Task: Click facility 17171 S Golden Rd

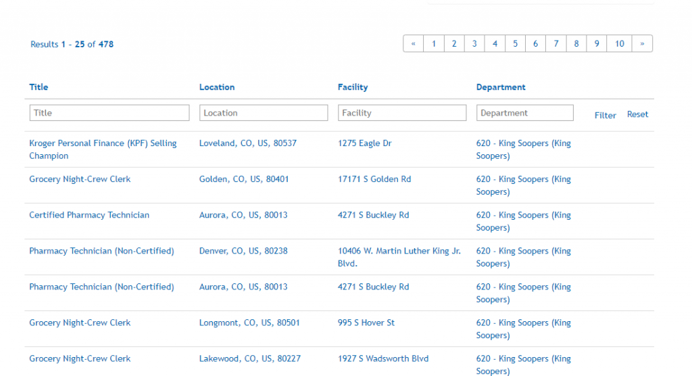Action: pos(374,179)
